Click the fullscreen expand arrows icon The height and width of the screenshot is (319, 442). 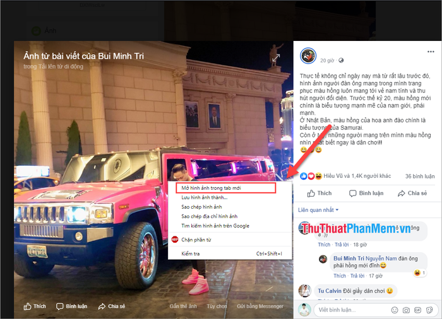coord(276,58)
